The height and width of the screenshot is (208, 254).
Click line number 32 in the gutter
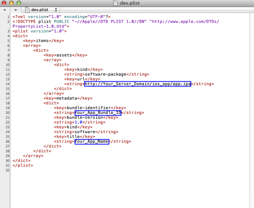8,170
